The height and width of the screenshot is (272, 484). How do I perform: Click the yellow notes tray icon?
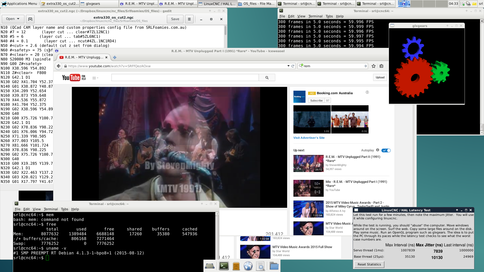click(474, 4)
